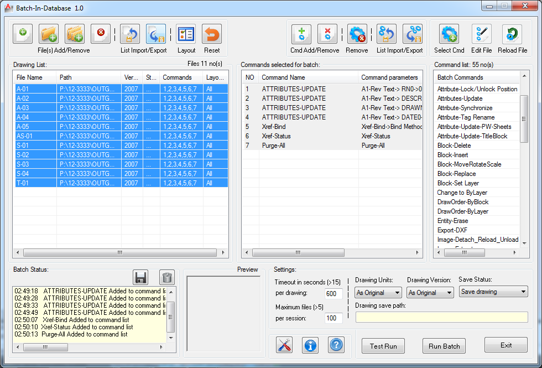Select drawing S-03 in the list

pyautogui.click(x=121, y=164)
